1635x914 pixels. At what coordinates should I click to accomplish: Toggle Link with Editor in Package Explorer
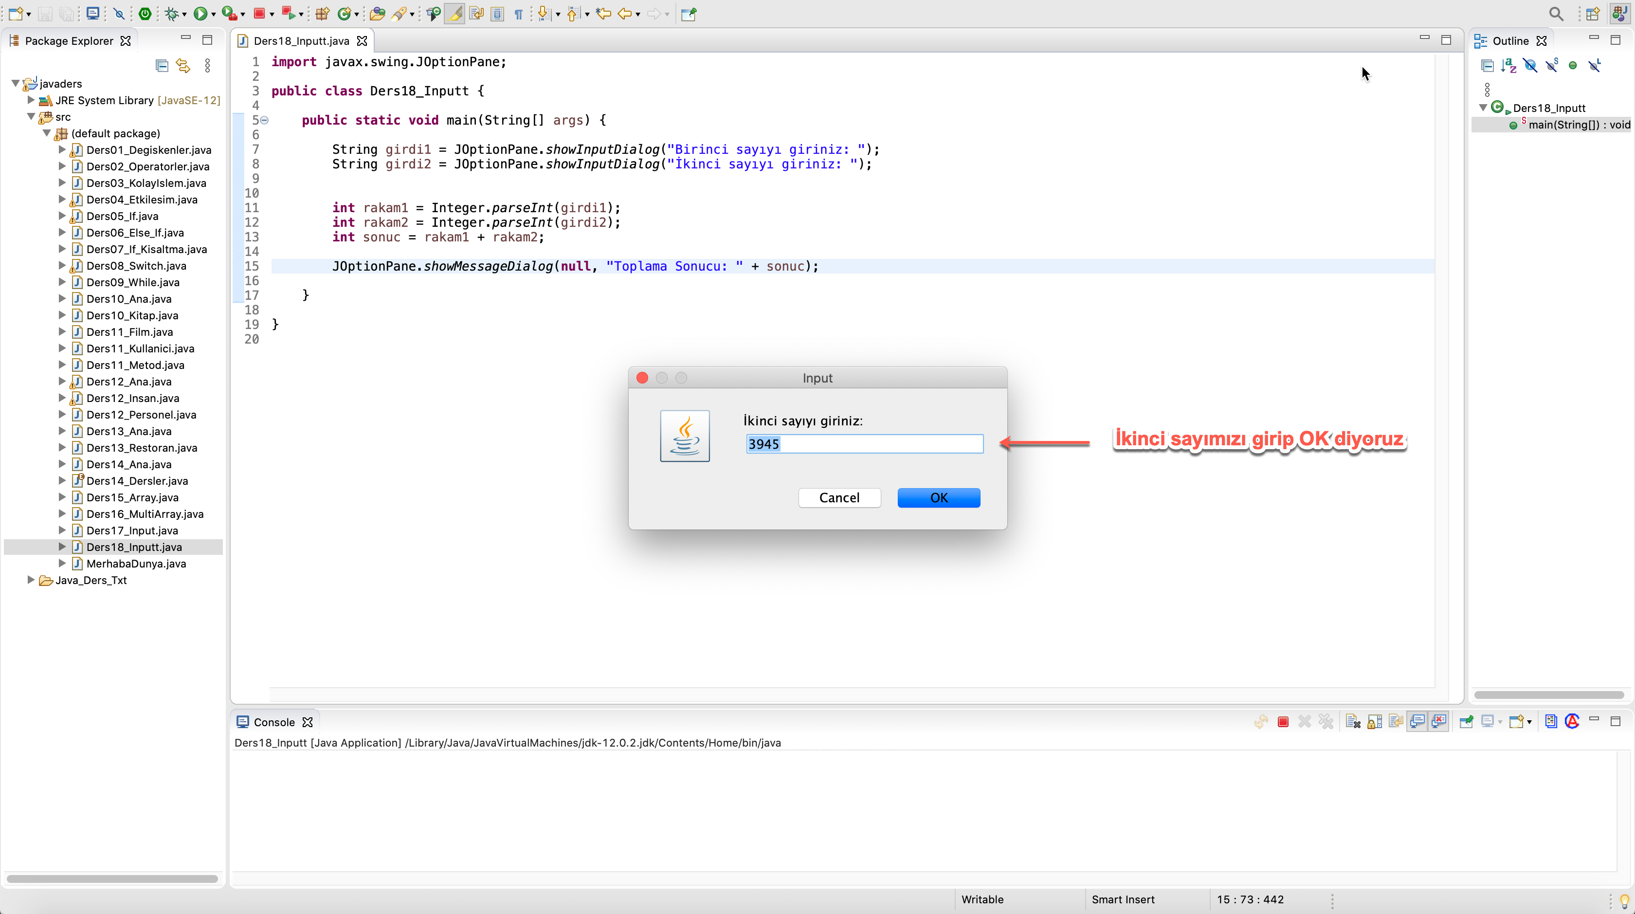coord(183,65)
